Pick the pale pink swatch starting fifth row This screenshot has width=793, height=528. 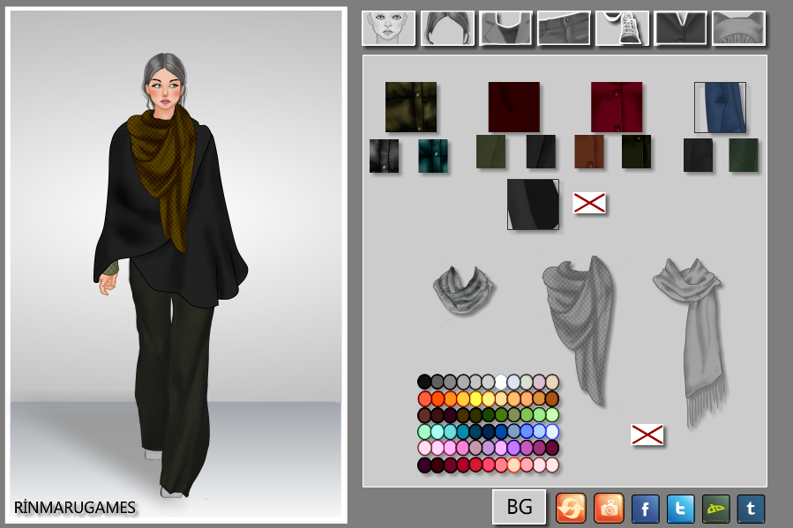click(x=425, y=448)
